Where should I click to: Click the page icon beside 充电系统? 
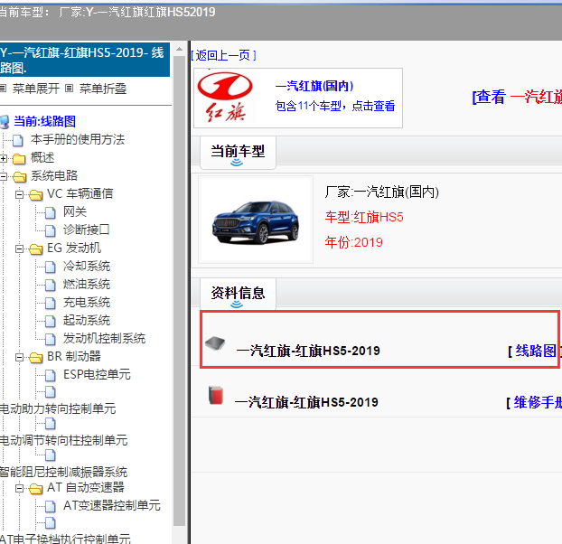(x=51, y=303)
